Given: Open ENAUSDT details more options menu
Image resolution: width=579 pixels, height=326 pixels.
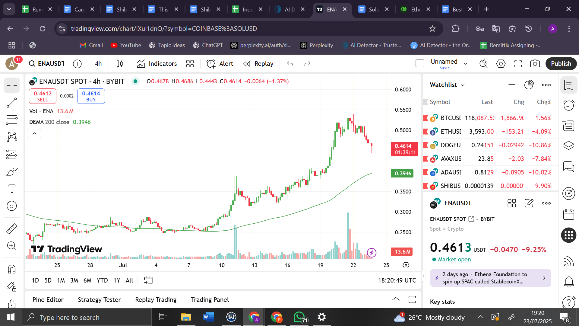Looking at the screenshot, I should coord(546,203).
